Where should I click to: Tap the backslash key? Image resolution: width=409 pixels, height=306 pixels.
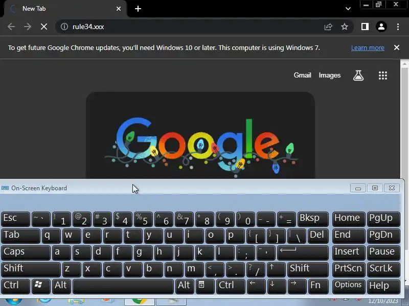(297, 236)
